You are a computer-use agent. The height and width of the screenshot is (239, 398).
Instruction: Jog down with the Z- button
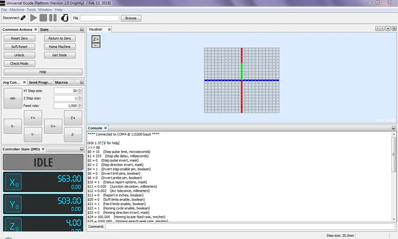tap(73, 135)
